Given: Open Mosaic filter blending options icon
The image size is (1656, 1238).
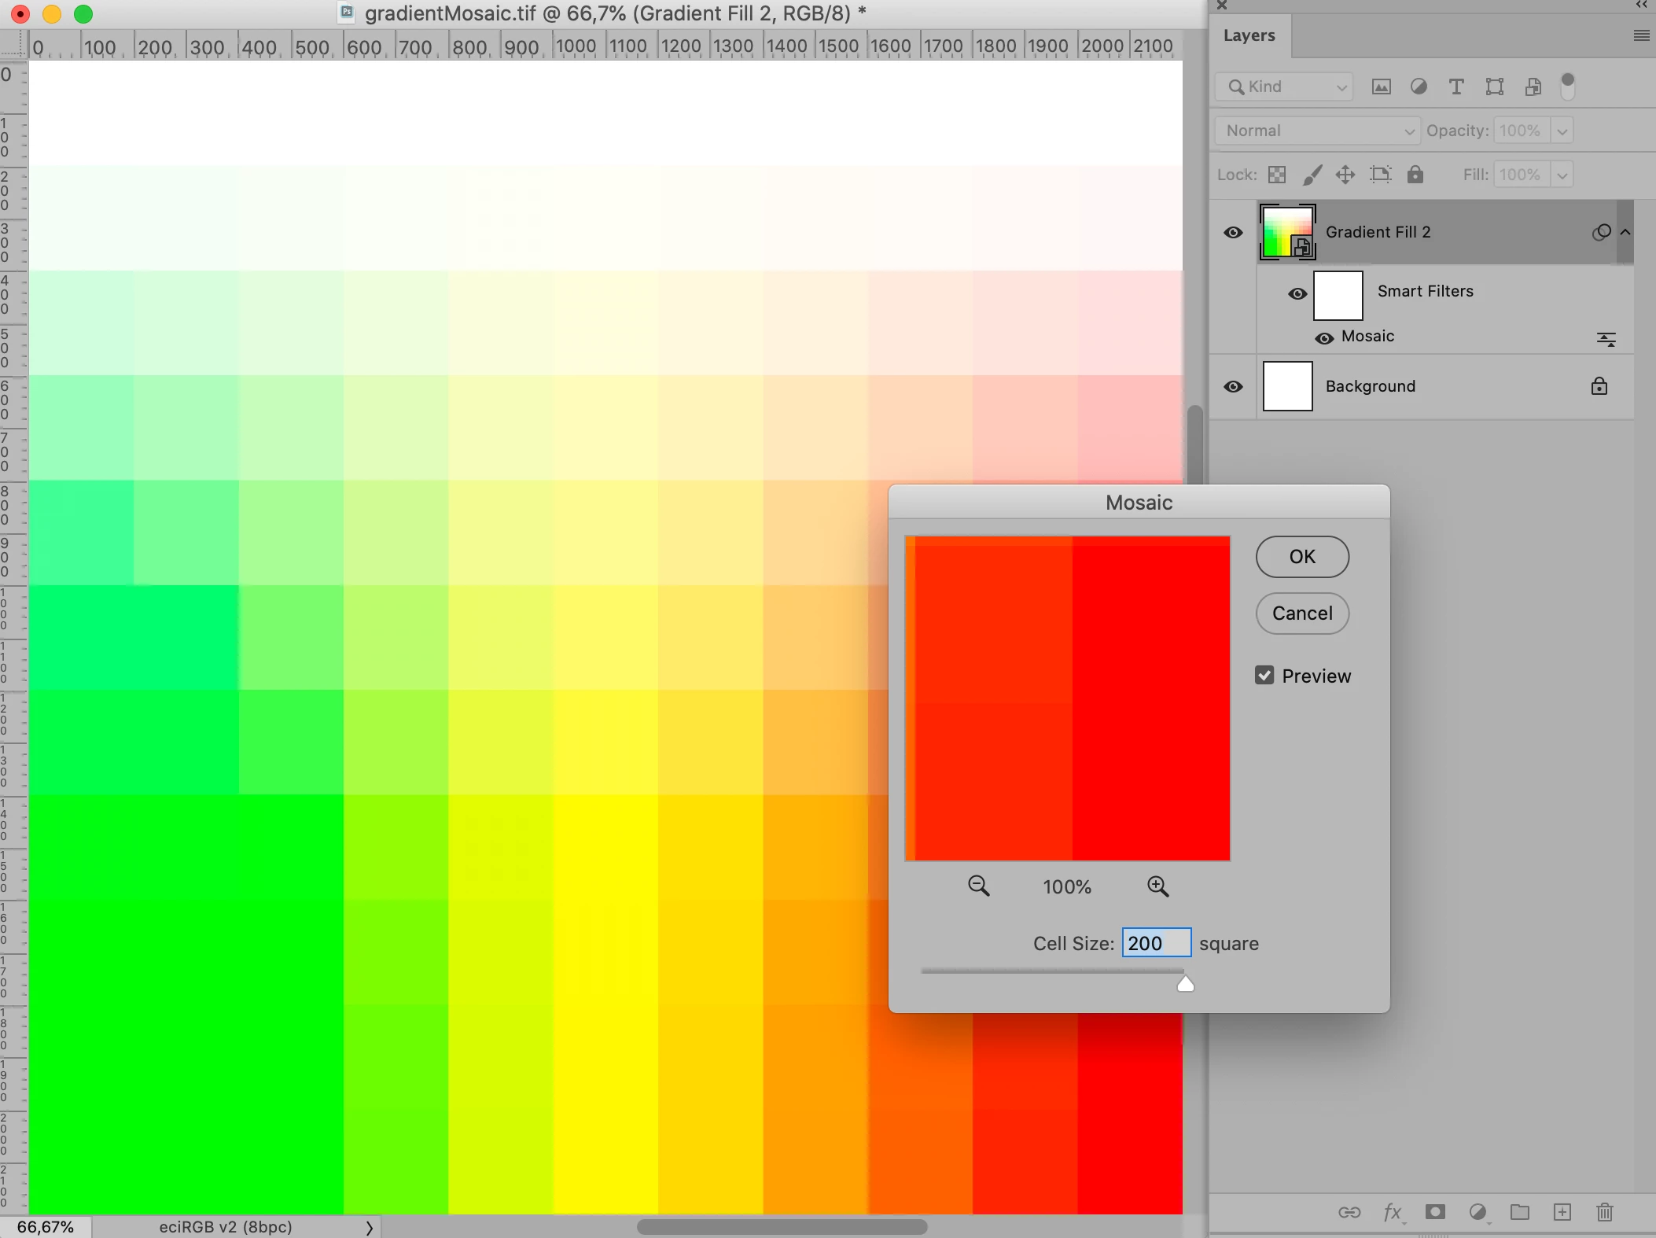Looking at the screenshot, I should [1606, 339].
